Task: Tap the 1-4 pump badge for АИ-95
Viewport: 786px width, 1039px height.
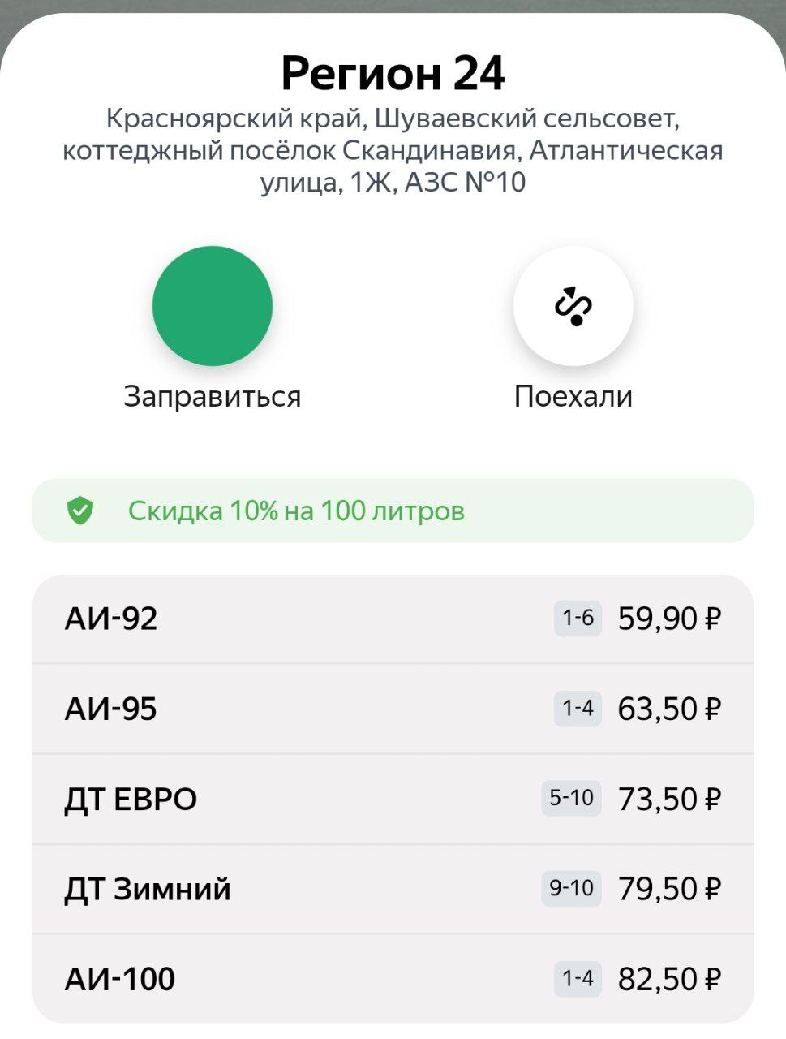Action: tap(578, 709)
